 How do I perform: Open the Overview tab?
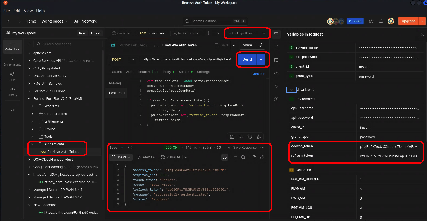121,33
